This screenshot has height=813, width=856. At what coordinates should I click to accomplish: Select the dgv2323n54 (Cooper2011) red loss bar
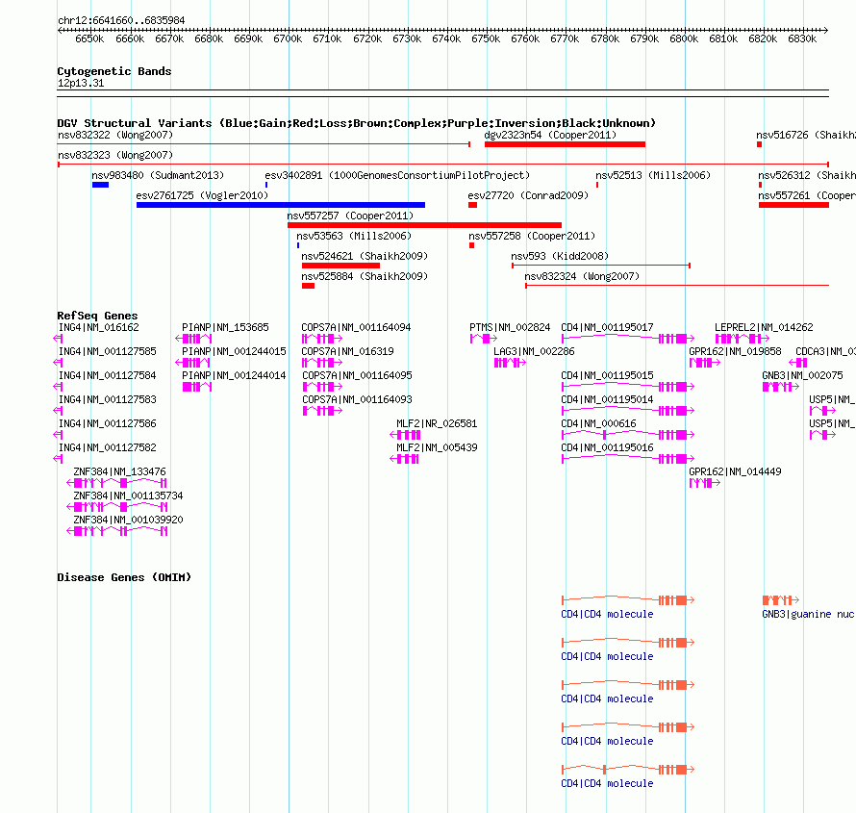[565, 144]
